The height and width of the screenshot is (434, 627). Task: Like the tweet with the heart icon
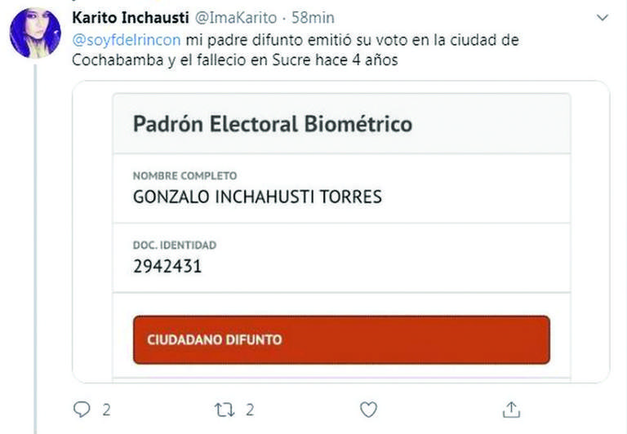click(368, 409)
